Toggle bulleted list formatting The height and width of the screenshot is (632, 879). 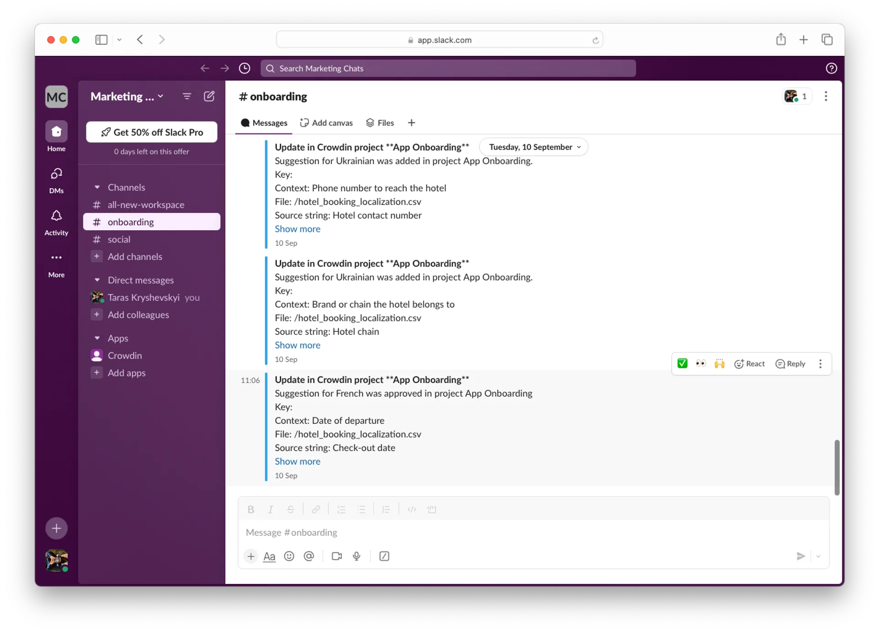pos(361,509)
